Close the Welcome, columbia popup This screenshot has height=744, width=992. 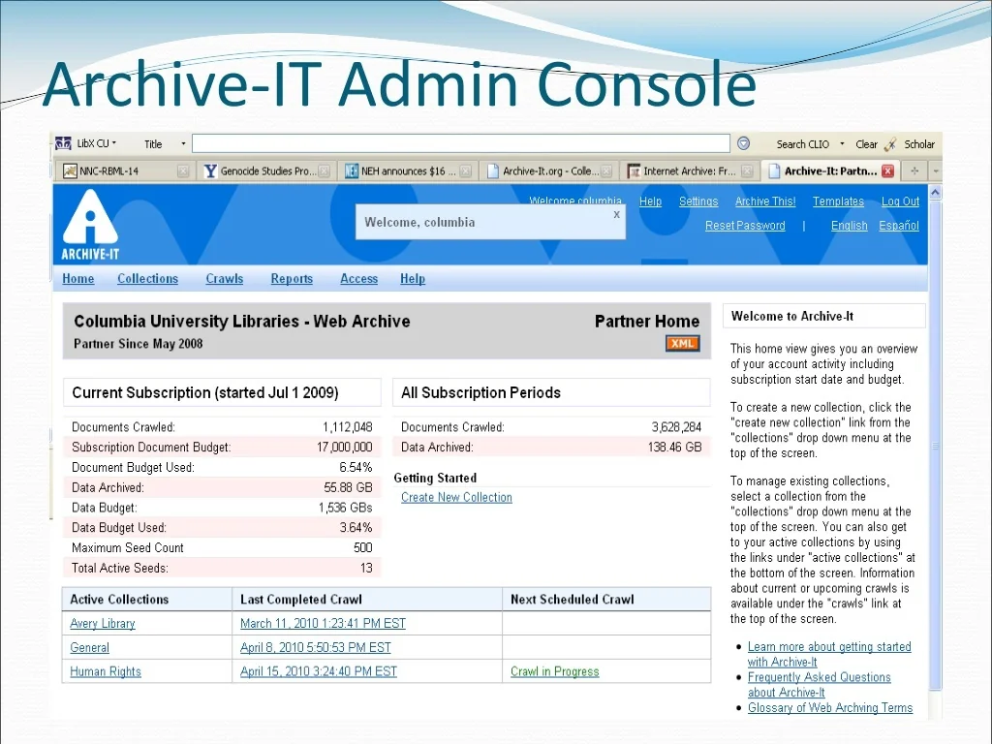pyautogui.click(x=616, y=215)
